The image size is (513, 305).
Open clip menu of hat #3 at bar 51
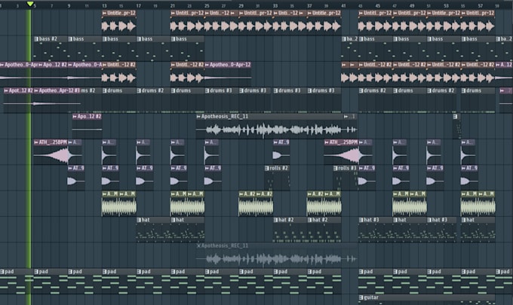[429, 220]
